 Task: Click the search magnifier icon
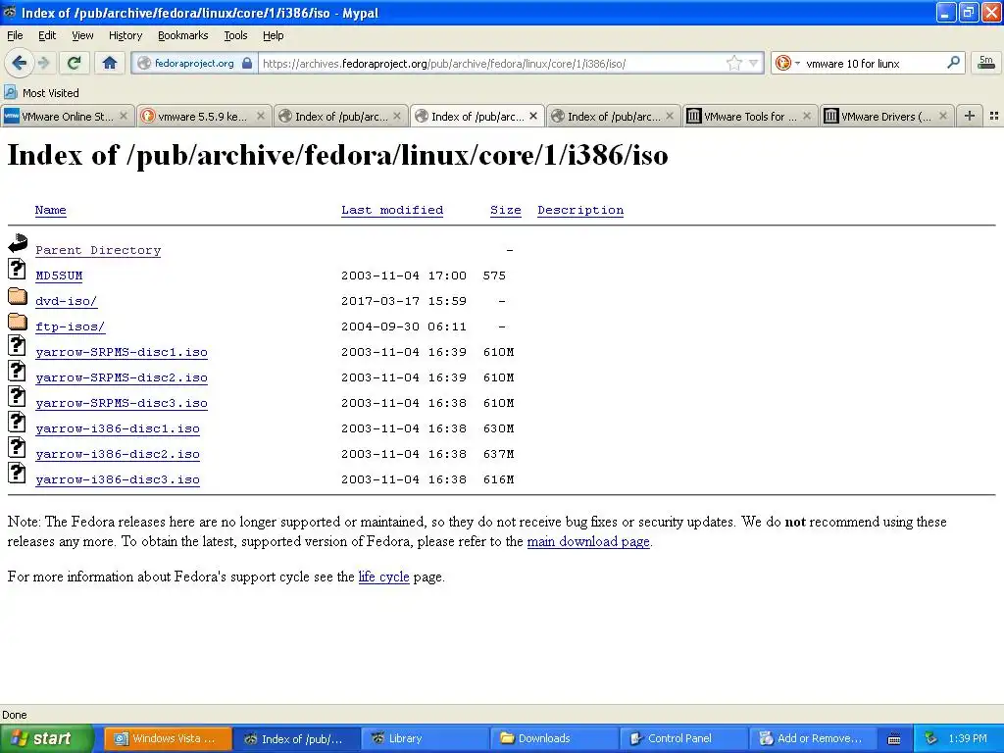pyautogui.click(x=953, y=63)
